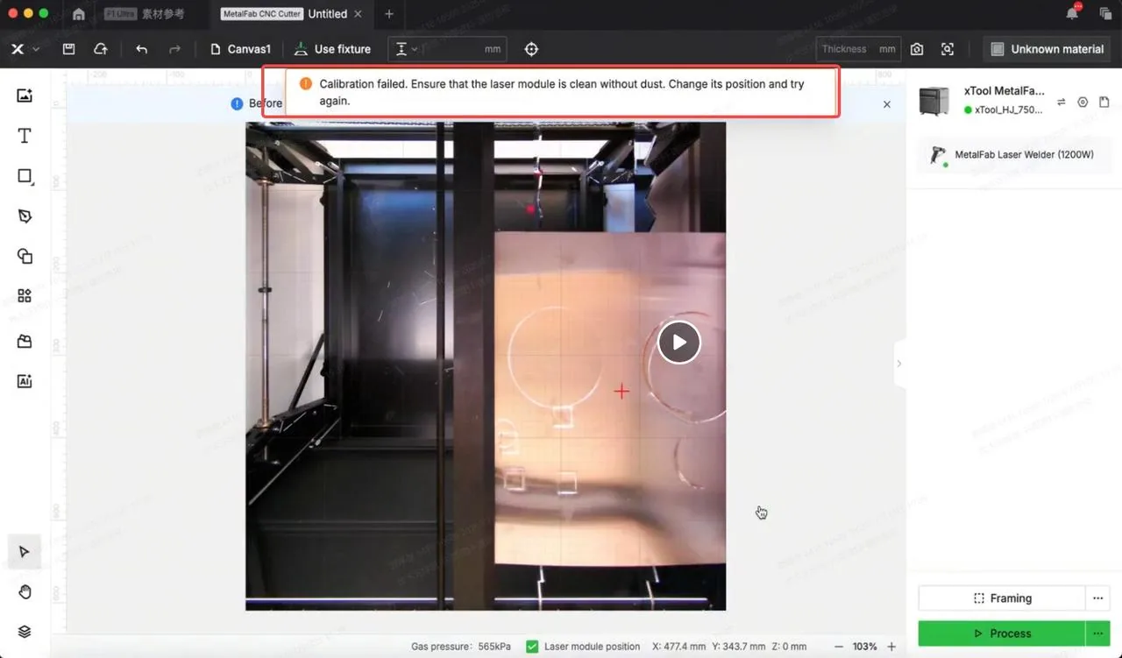The height and width of the screenshot is (658, 1122).
Task: Upload project to cloud icon
Action: [101, 49]
